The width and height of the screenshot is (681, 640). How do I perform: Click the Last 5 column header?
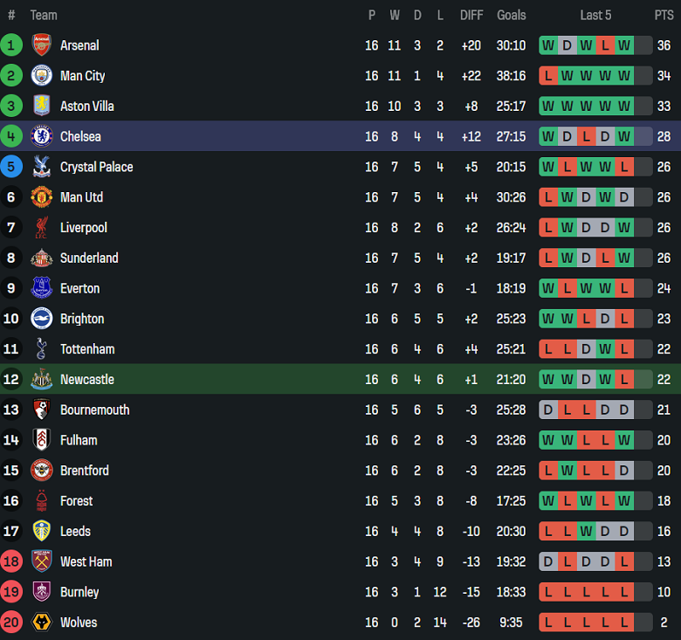tap(595, 15)
